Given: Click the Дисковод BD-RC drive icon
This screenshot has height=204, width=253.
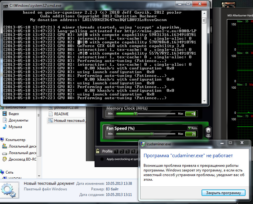Looking at the screenshot, I should click(x=5, y=159).
